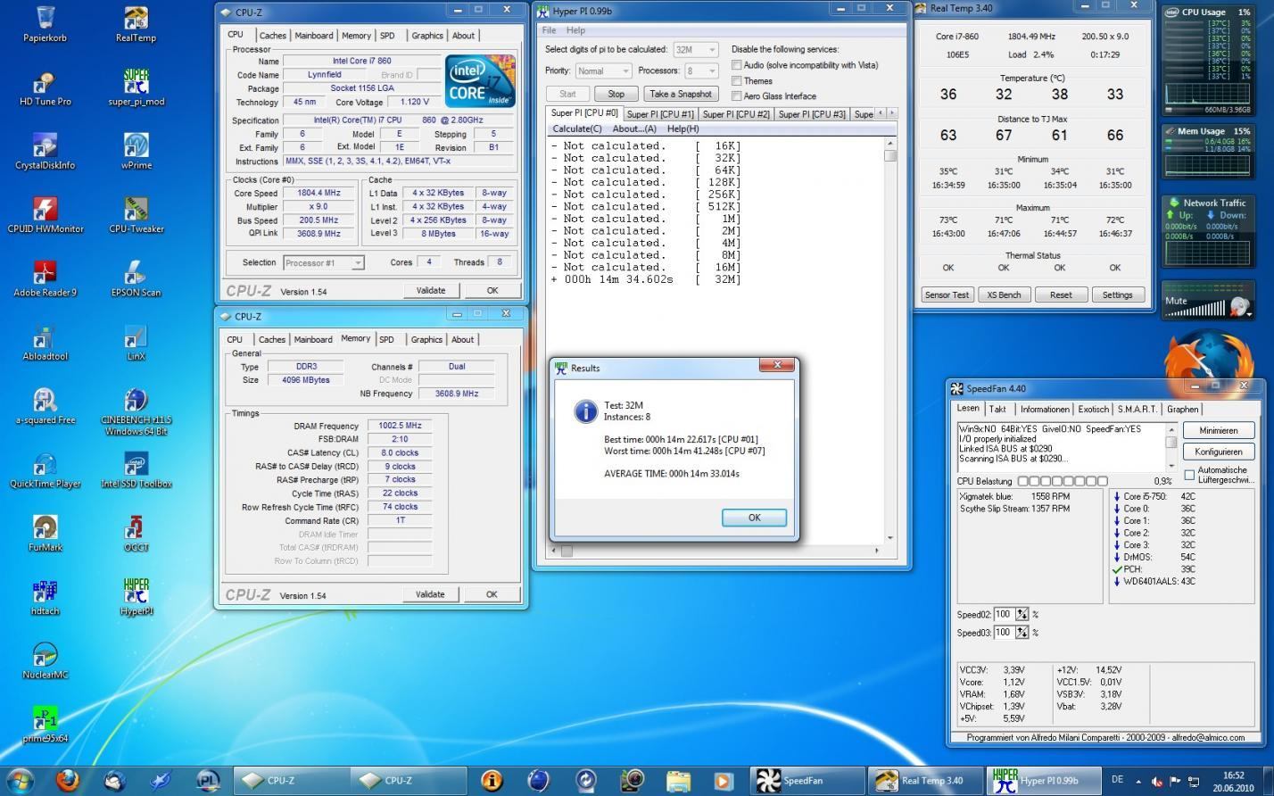Click the Super PI results vertical scrollbar
The width and height of the screenshot is (1274, 796).
click(x=890, y=339)
